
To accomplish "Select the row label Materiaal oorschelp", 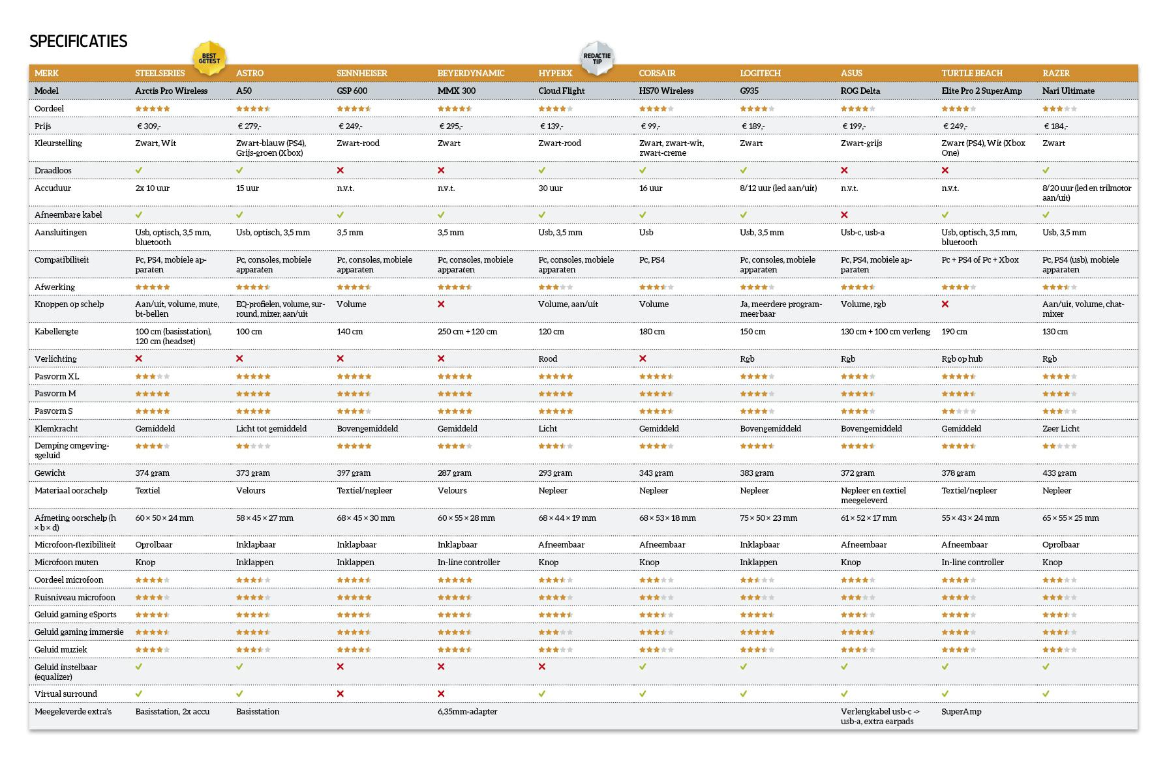I will click(71, 490).
